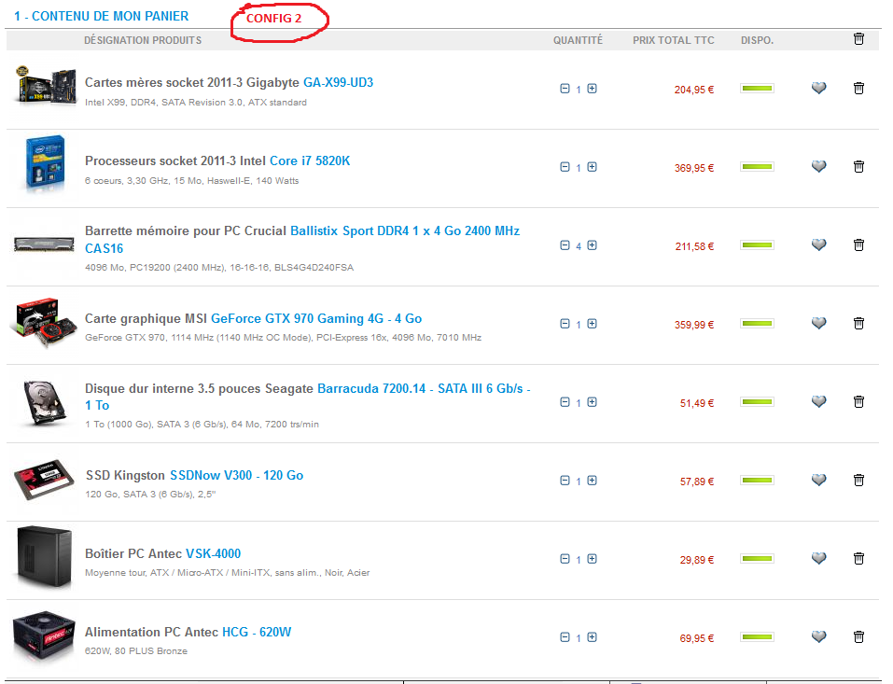Screen dimensions: 893x684
Task: Delete the MSI GeForce GTX 970 row
Action: coord(858,324)
